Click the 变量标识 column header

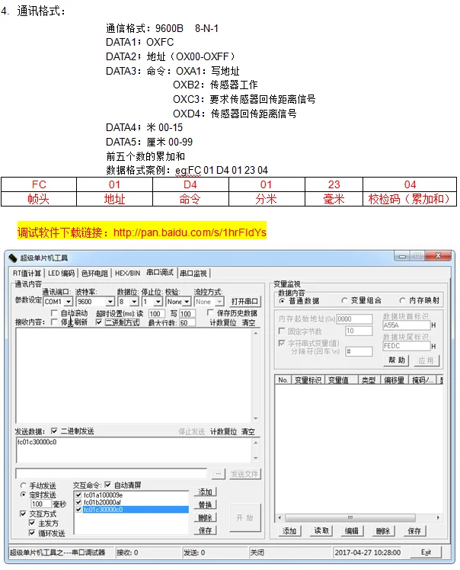click(x=308, y=380)
